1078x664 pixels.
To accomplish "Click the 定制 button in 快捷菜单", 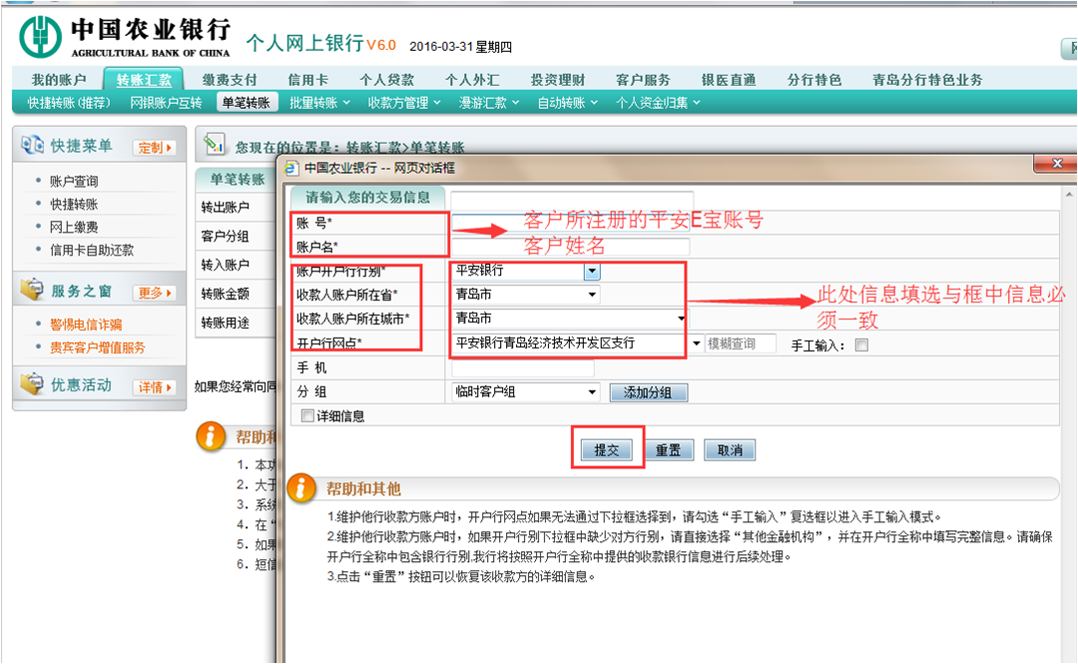I will coord(154,147).
